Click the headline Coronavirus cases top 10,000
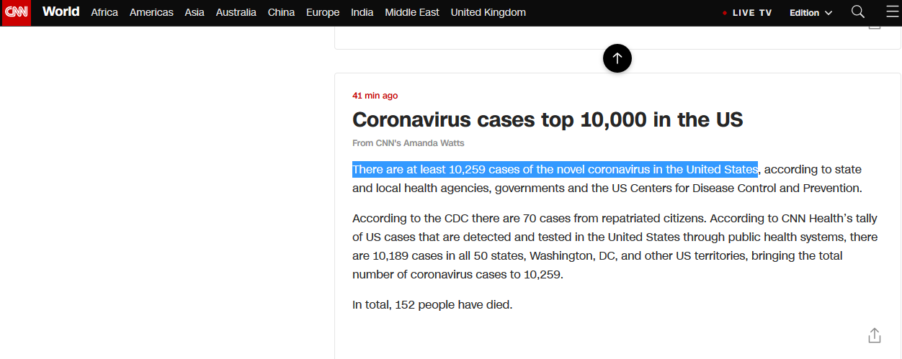 point(548,119)
